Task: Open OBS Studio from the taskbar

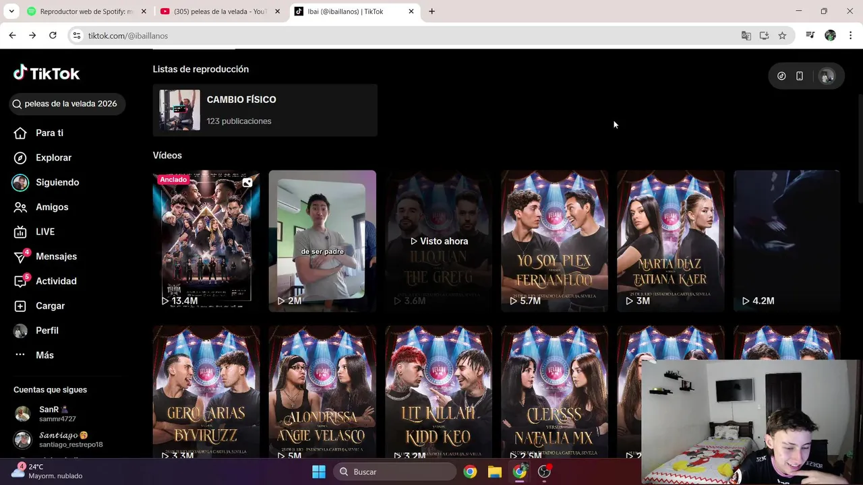Action: click(x=545, y=472)
